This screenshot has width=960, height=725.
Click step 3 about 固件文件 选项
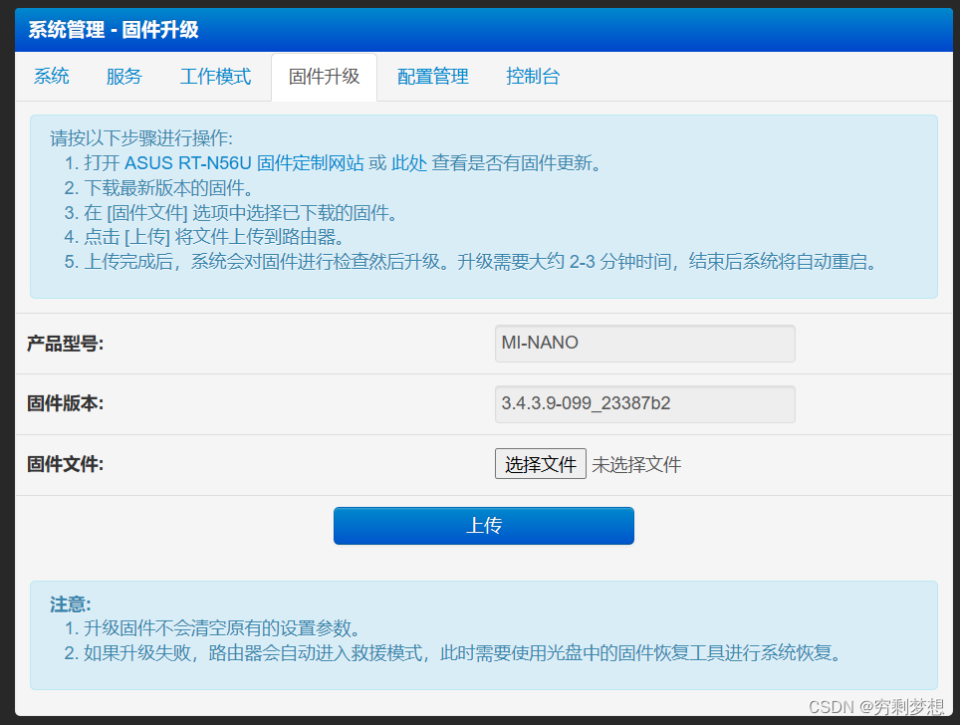(x=231, y=213)
